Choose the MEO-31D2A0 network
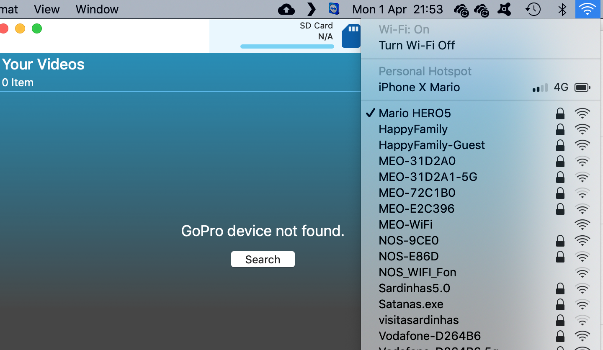Image resolution: width=603 pixels, height=350 pixels. pos(481,161)
